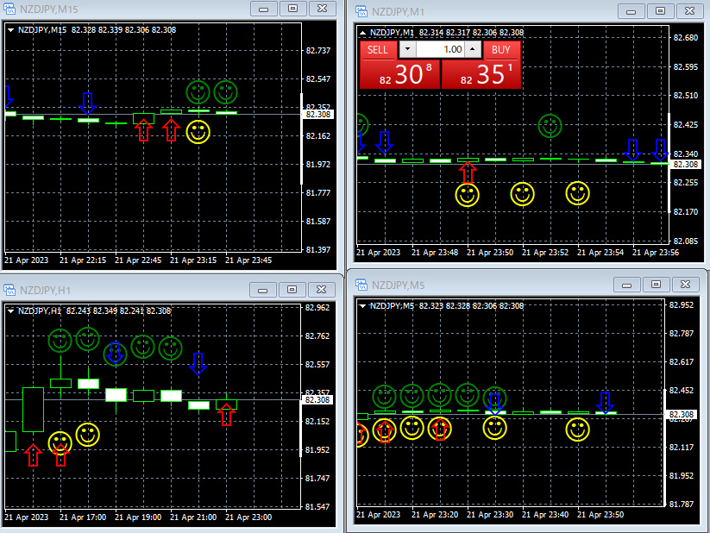Image resolution: width=710 pixels, height=533 pixels.
Task: Select the M15 blue arrow above the 22:15 candle
Action: [88, 103]
